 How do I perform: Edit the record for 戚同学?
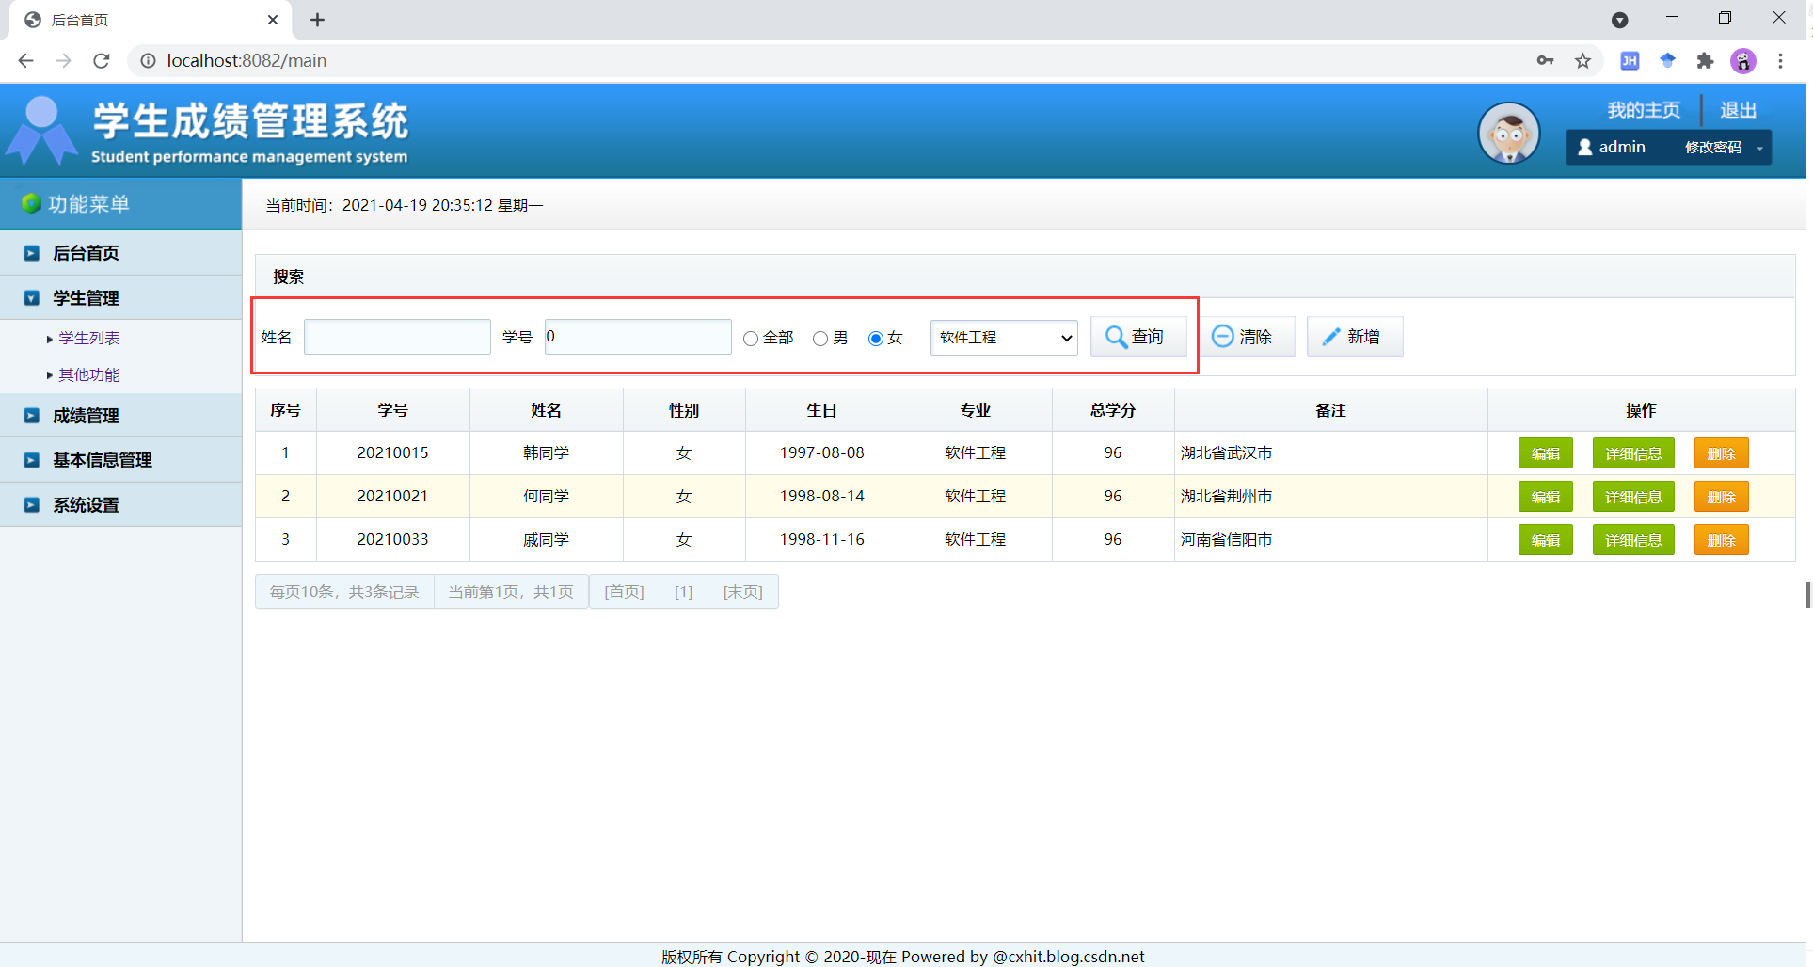(x=1545, y=540)
